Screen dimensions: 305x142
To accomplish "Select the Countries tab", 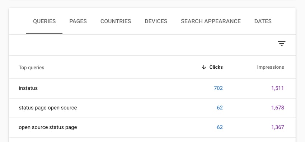I will point(116,21).
